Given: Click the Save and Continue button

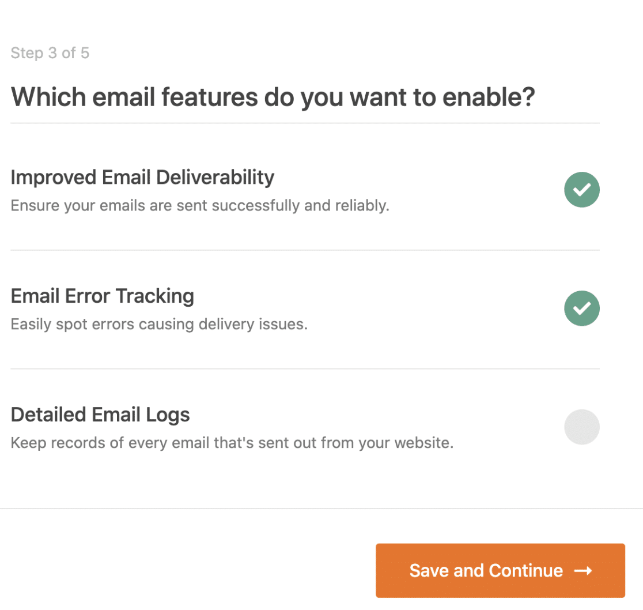Looking at the screenshot, I should [500, 570].
